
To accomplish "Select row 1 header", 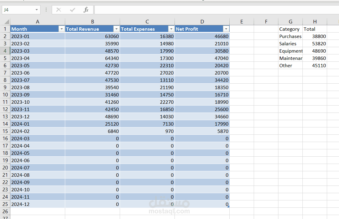I will (5, 29).
